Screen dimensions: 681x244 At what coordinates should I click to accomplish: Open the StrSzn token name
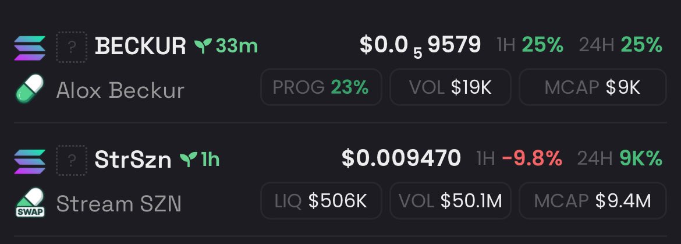click(x=133, y=160)
